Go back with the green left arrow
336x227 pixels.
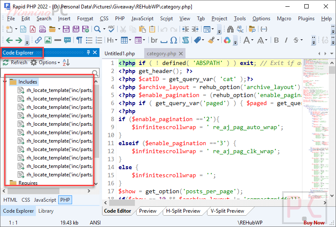[x=9, y=40]
